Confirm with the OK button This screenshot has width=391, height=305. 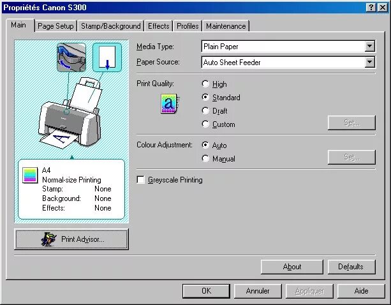pos(206,291)
